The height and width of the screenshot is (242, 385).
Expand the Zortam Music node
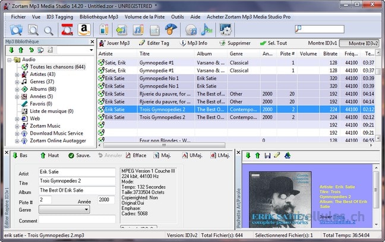tap(17, 126)
